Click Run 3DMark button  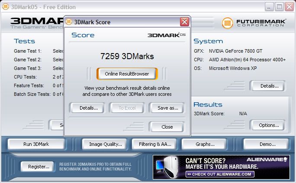pos(36,144)
